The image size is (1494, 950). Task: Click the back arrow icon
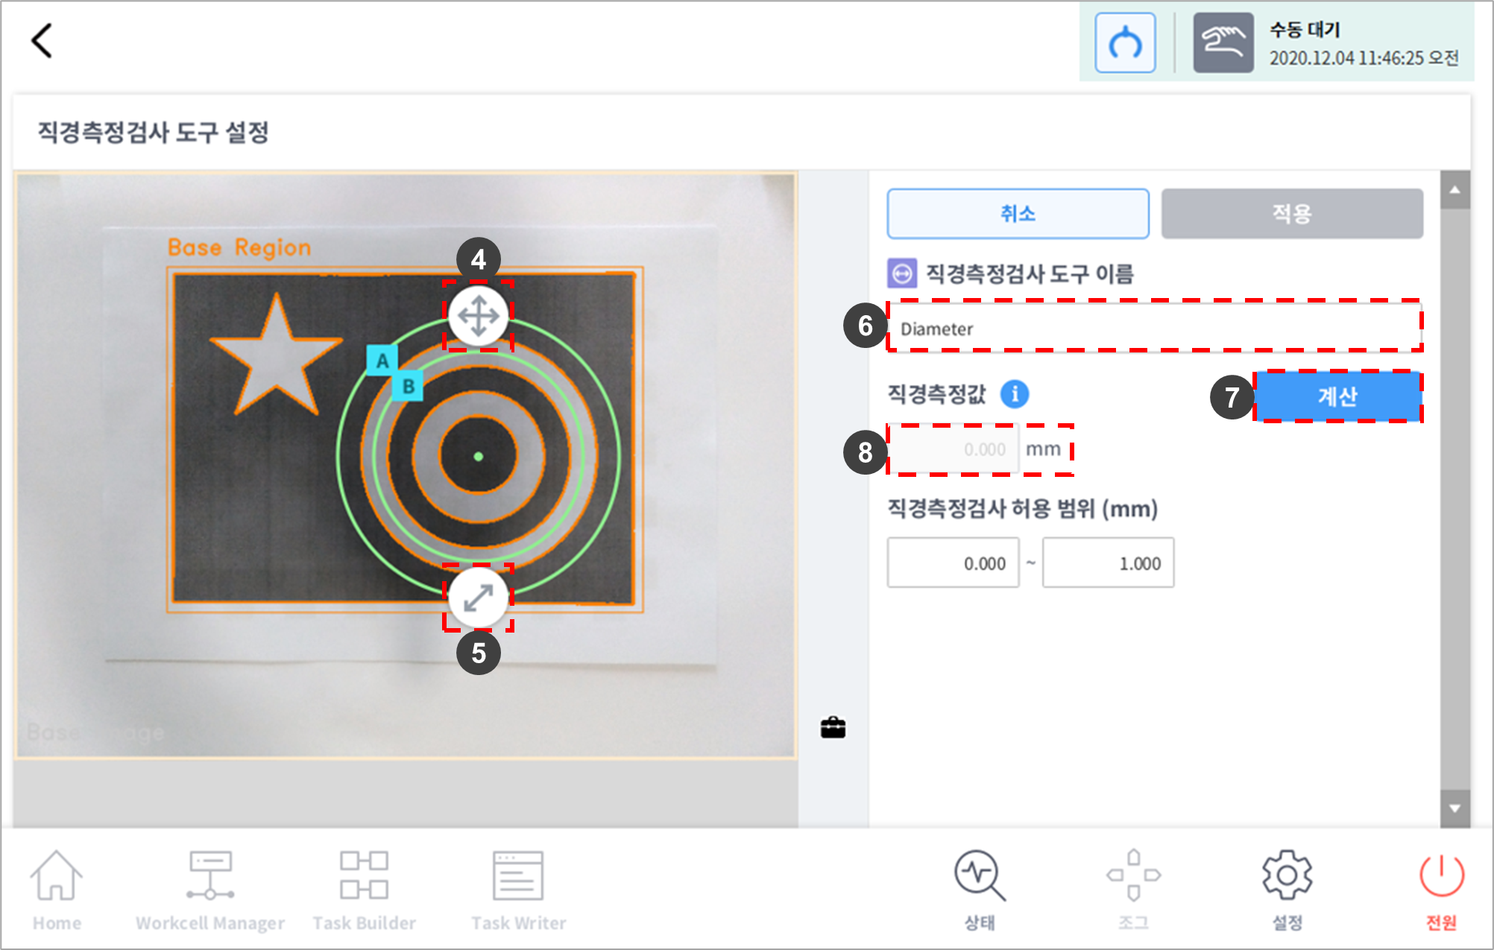(x=42, y=41)
